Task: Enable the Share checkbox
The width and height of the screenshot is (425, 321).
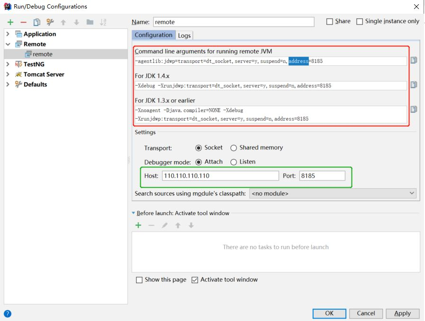Action: point(330,21)
